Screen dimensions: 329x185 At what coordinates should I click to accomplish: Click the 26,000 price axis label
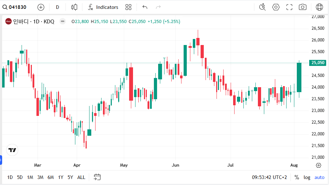pyautogui.click(x=318, y=40)
